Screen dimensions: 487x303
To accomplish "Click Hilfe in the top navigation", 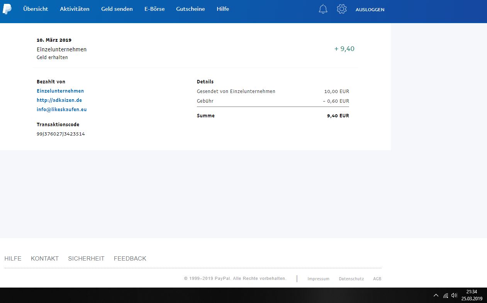I will pyautogui.click(x=223, y=9).
